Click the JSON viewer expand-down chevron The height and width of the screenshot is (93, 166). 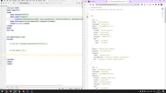click(163, 17)
